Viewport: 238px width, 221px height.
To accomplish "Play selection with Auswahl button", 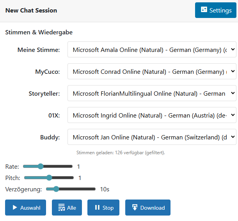I will point(25,207).
